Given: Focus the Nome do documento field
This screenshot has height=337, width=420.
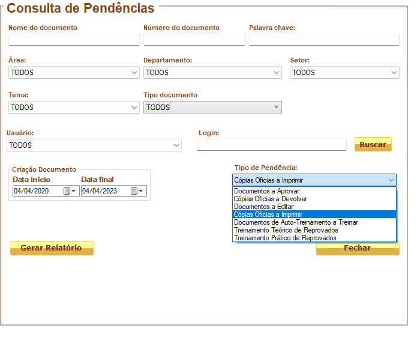Looking at the screenshot, I should pyautogui.click(x=74, y=40).
